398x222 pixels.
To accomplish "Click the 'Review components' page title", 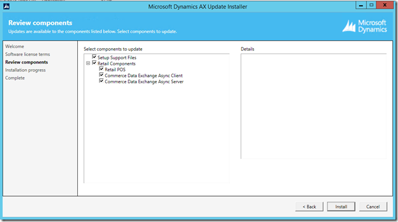I will tap(40, 23).
